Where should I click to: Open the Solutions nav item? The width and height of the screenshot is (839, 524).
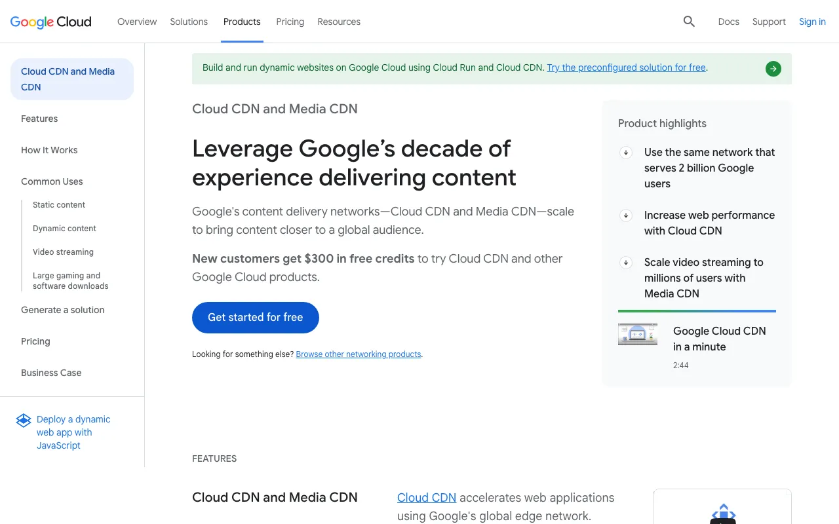coord(189,22)
